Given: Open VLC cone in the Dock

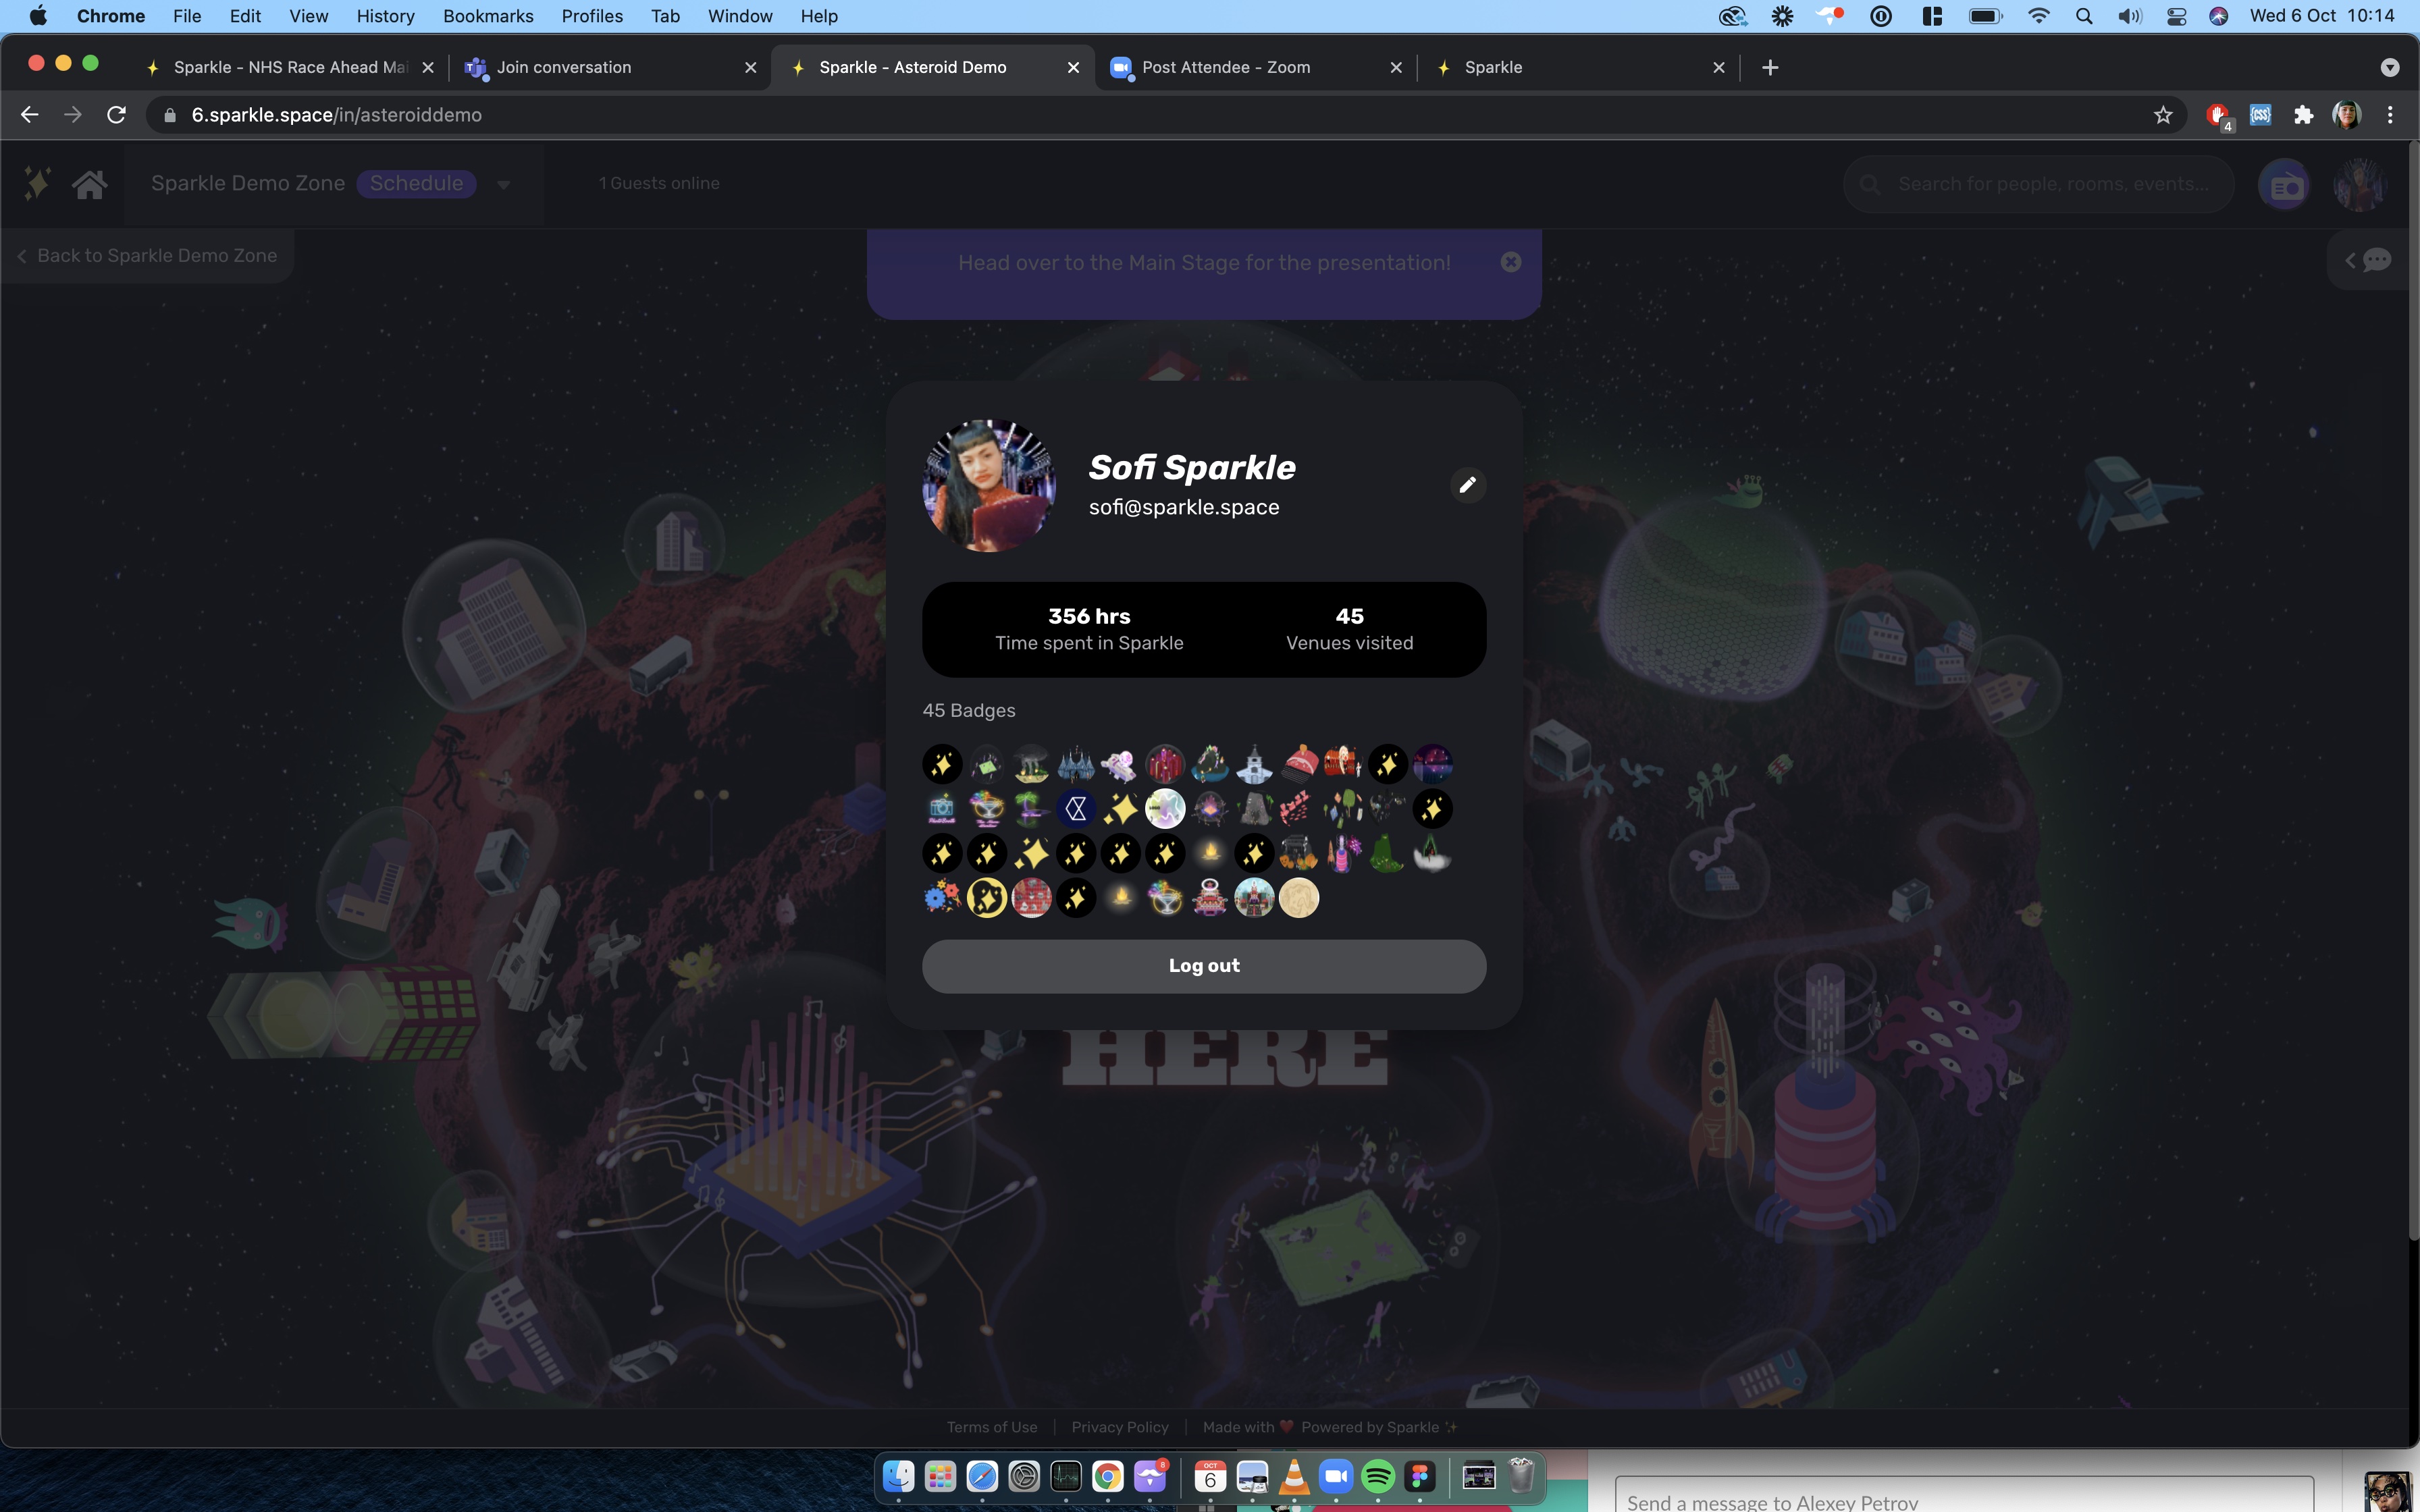Looking at the screenshot, I should 1294,1476.
